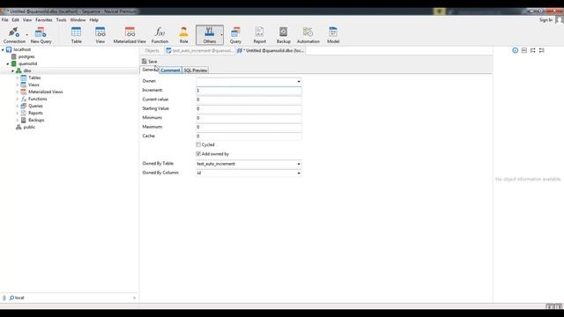Screen dimensions: 564x317
Task: Expand the Tables tree node arrow
Action: pyautogui.click(x=17, y=78)
